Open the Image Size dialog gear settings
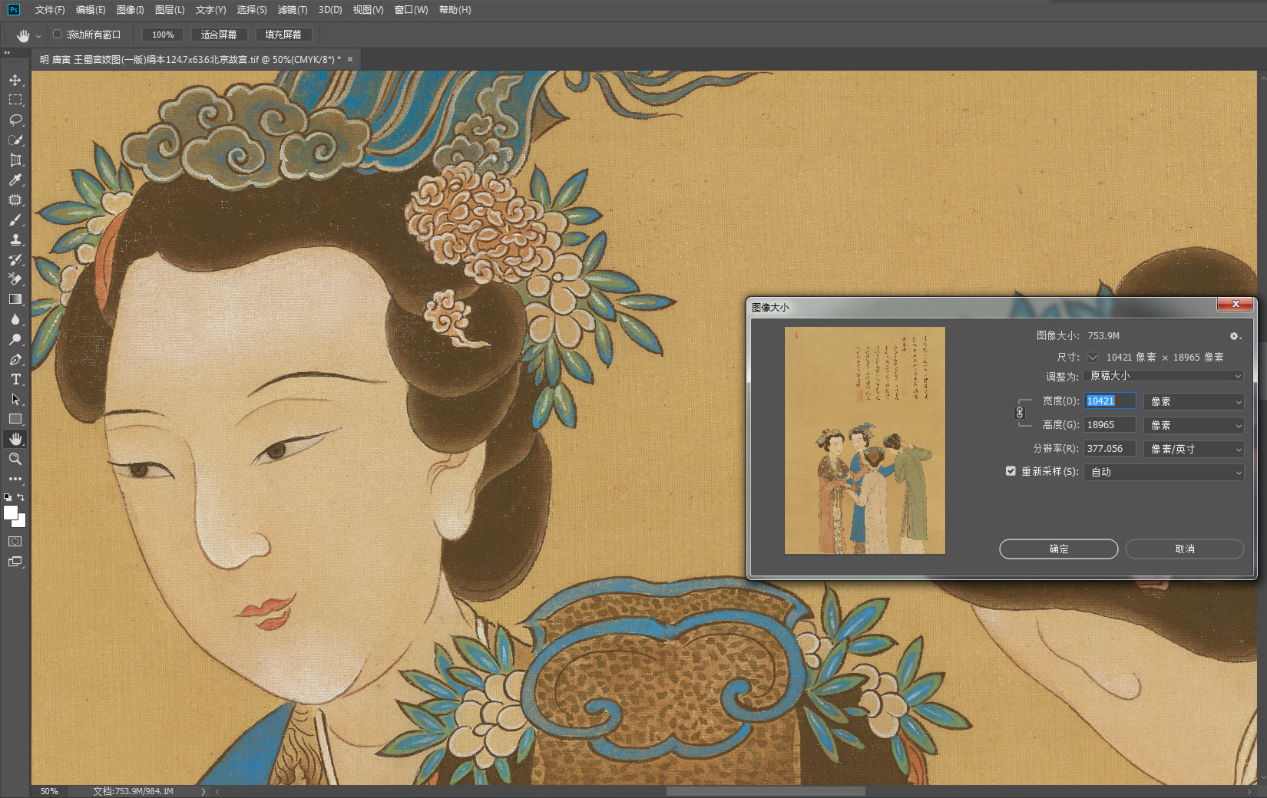This screenshot has width=1267, height=798. [x=1235, y=336]
